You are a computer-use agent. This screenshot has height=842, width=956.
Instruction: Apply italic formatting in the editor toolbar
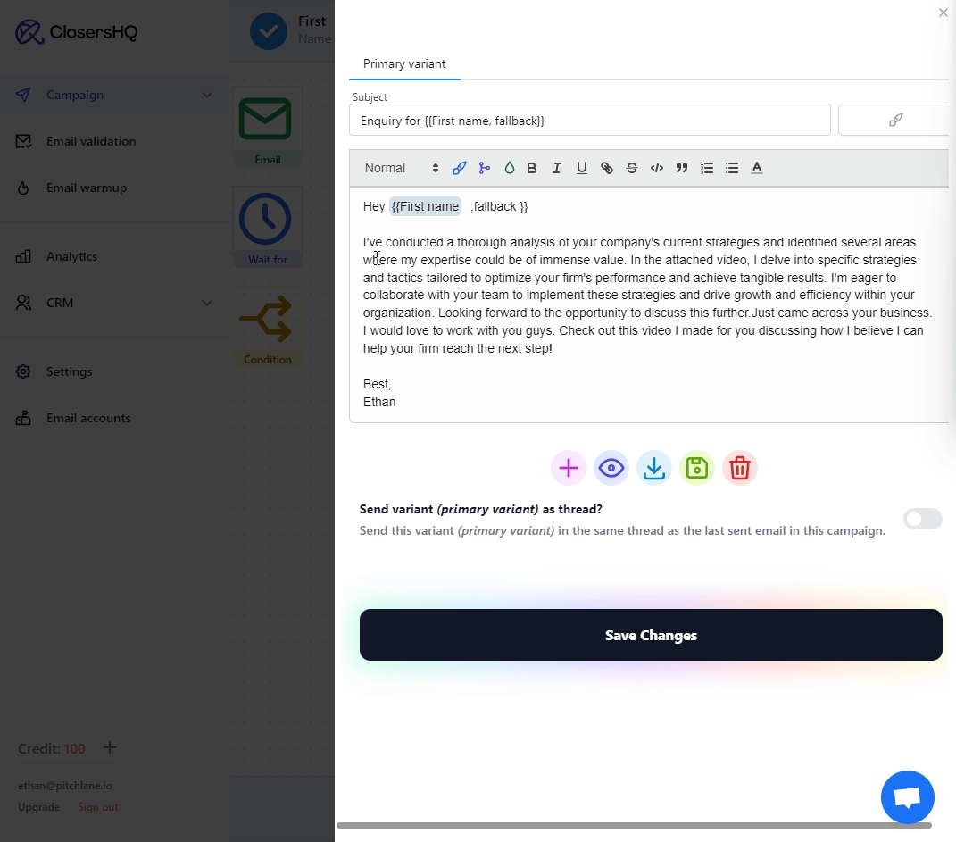coord(557,168)
